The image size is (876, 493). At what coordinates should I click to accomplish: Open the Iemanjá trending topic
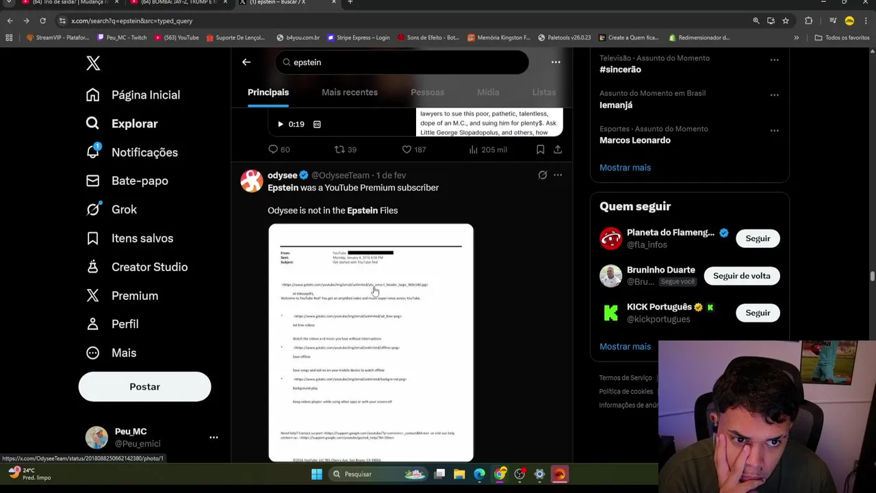(x=616, y=105)
